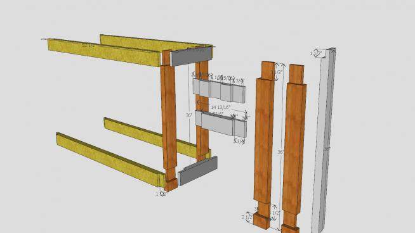Click the assembled front orange leg
415x233 pixels.
(x=168, y=120)
